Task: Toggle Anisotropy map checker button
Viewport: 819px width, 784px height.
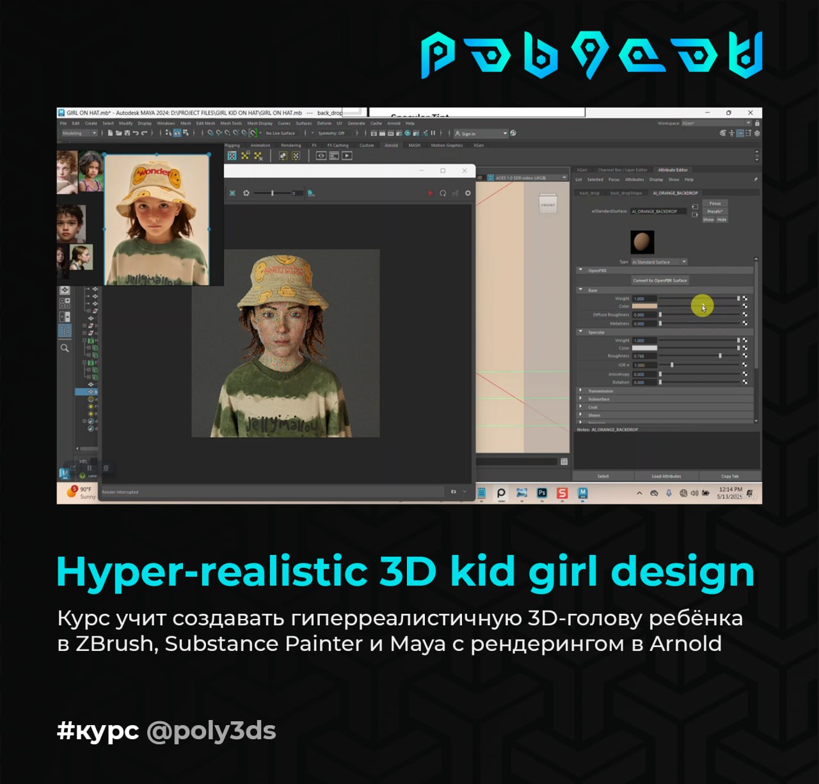Action: (x=745, y=374)
